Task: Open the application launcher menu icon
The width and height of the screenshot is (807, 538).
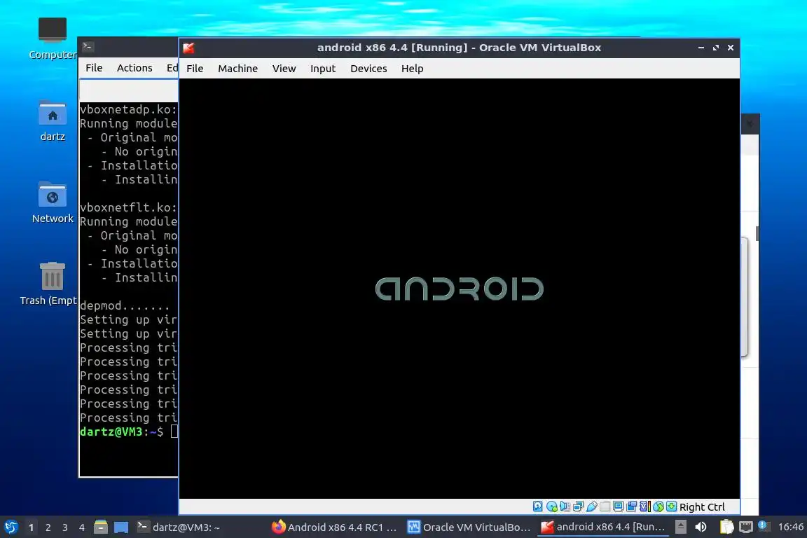Action: (11, 527)
